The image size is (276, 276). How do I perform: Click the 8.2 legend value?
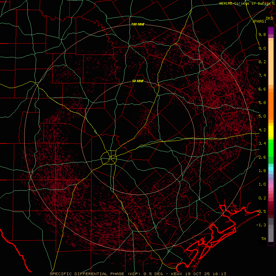click(x=262, y=62)
